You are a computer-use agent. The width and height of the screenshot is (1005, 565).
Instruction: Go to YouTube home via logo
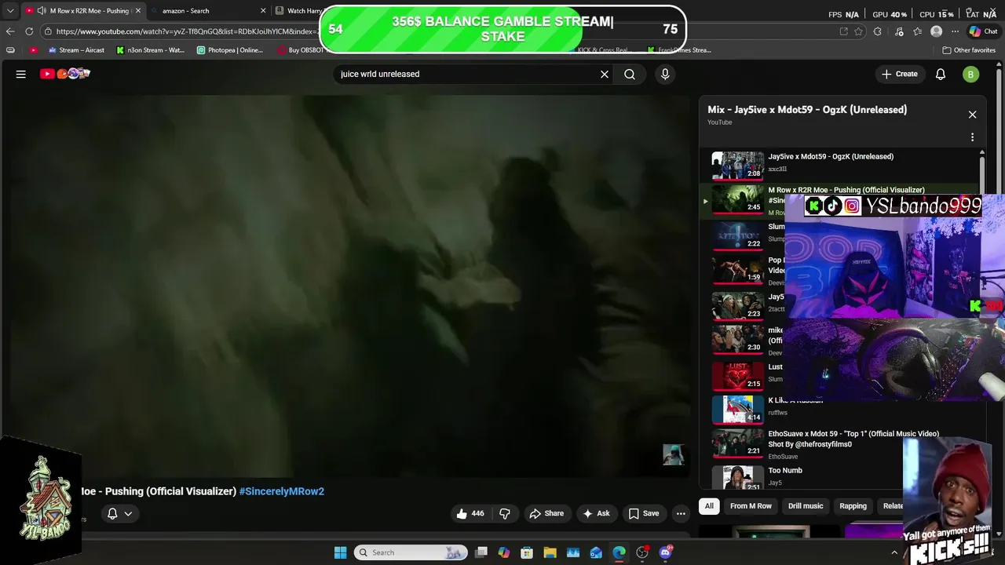pos(65,74)
